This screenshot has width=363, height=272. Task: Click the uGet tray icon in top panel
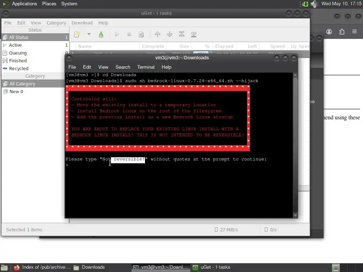[x=305, y=4]
